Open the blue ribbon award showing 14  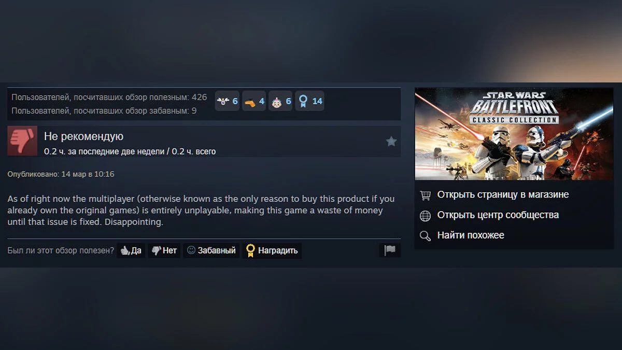(x=310, y=101)
